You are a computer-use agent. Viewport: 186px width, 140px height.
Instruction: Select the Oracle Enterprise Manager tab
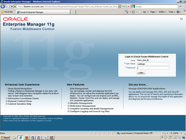(x=43, y=12)
